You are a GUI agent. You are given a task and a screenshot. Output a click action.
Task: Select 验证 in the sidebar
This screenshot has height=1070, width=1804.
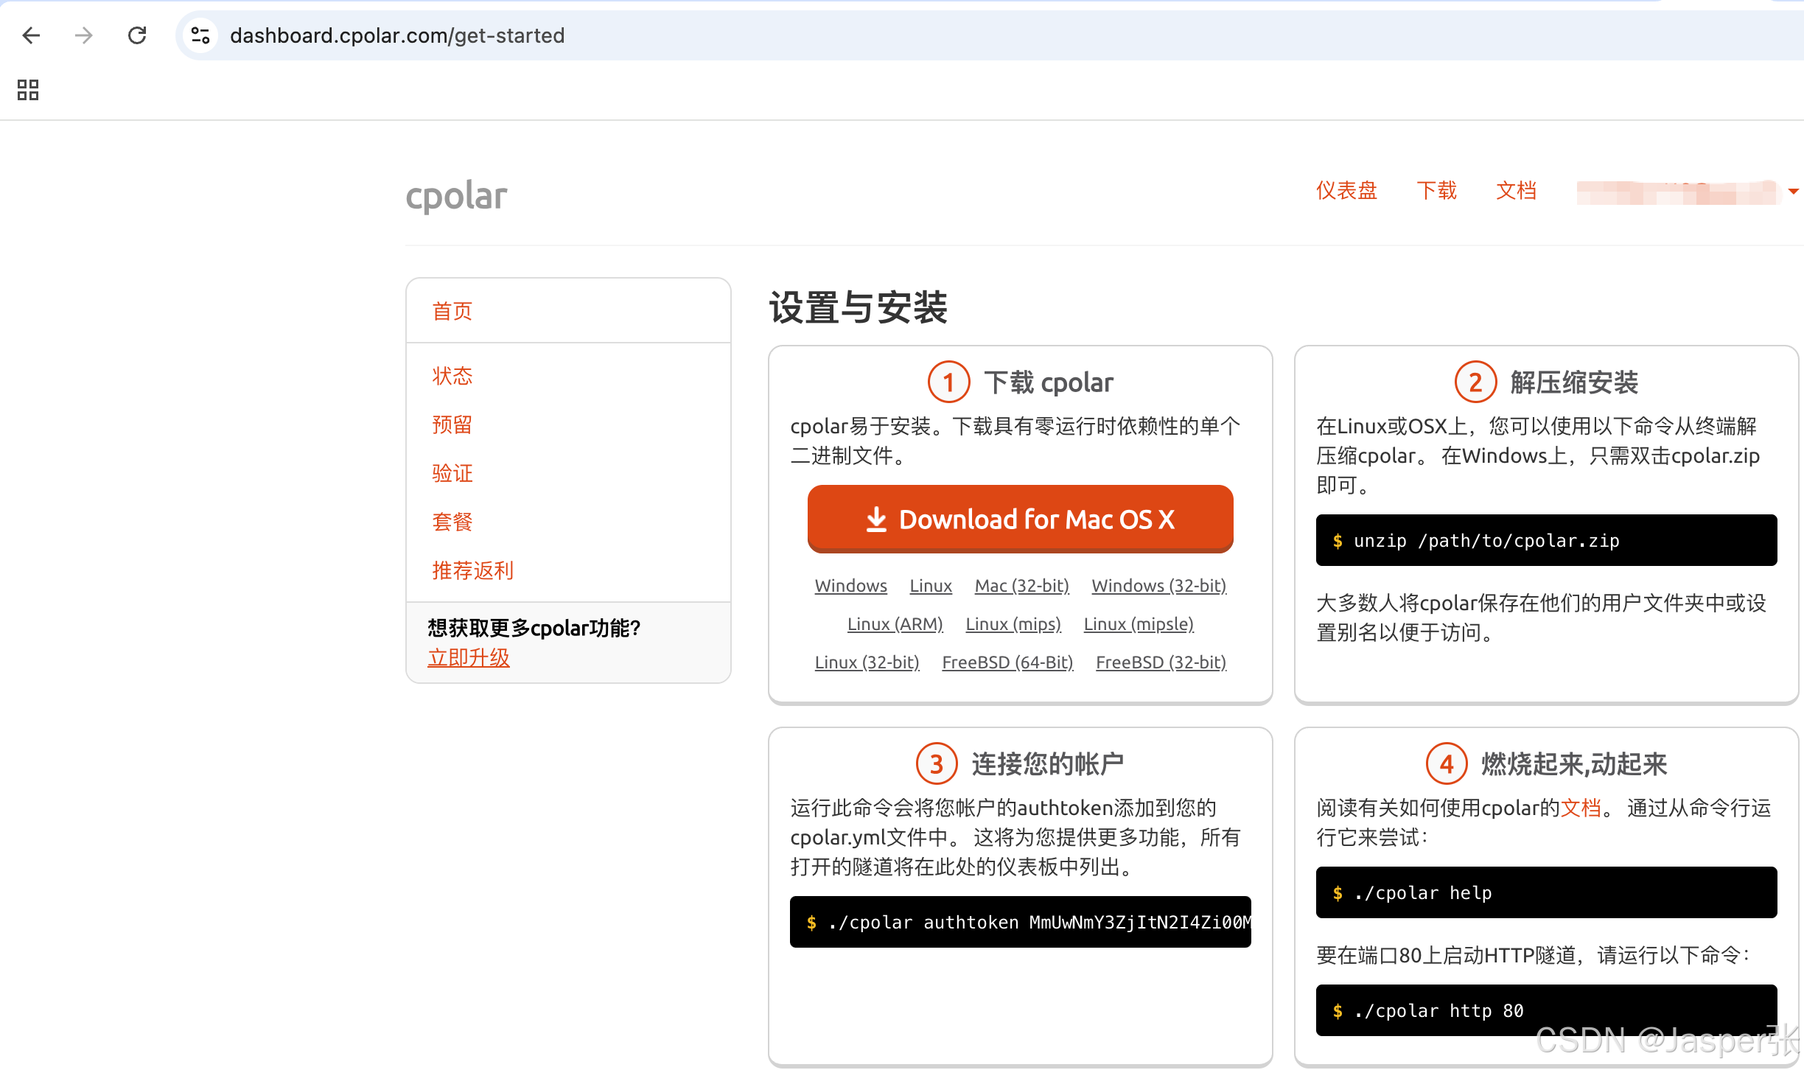pos(452,473)
